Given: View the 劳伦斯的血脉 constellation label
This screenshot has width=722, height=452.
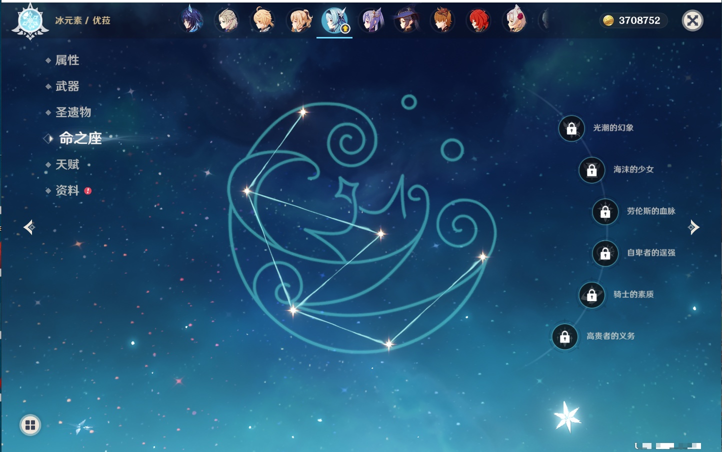Looking at the screenshot, I should pos(651,211).
